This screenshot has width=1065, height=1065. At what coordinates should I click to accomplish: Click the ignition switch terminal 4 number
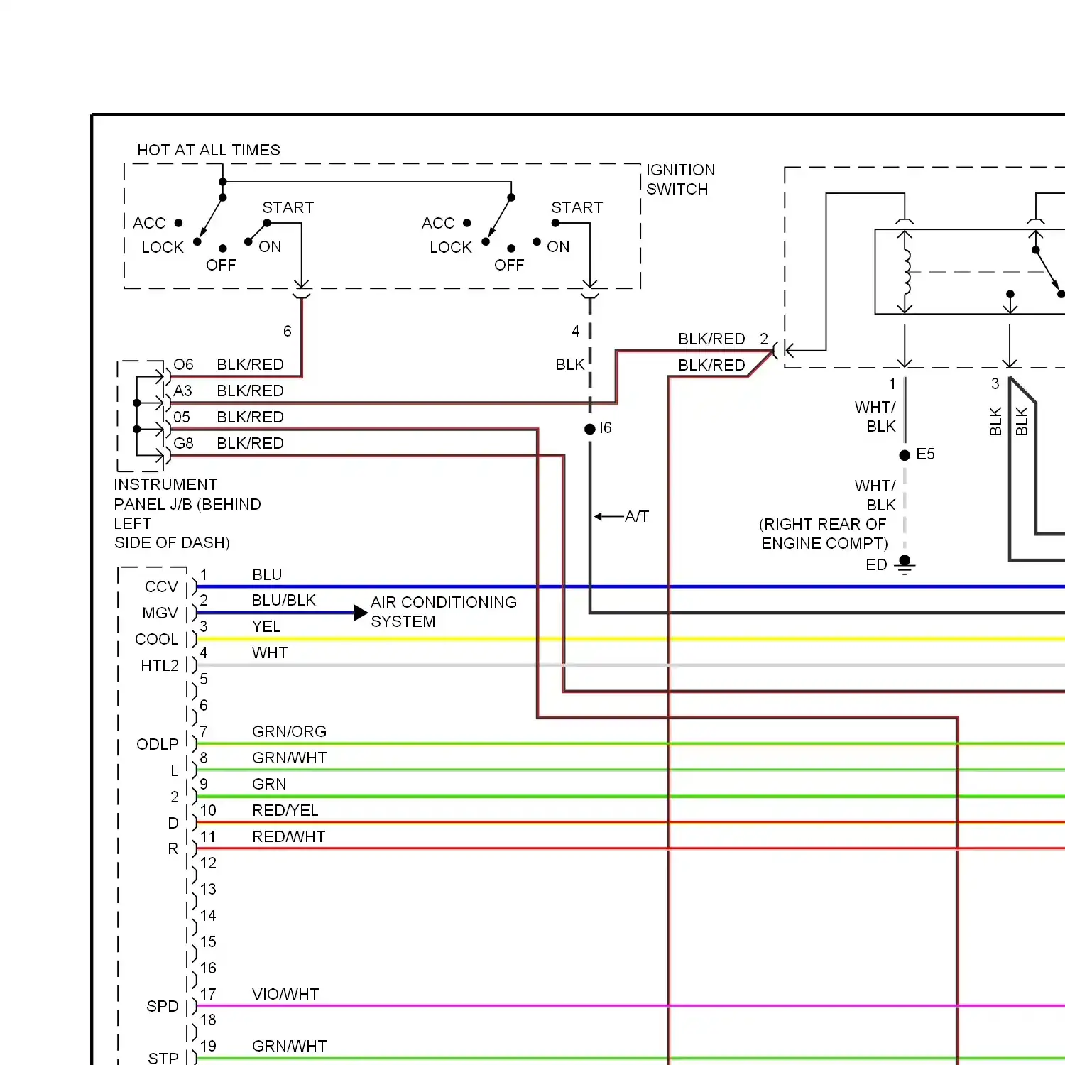pyautogui.click(x=576, y=331)
